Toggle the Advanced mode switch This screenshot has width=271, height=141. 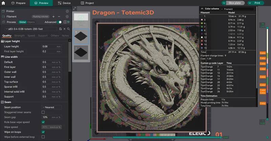pyautogui.click(x=60, y=22)
